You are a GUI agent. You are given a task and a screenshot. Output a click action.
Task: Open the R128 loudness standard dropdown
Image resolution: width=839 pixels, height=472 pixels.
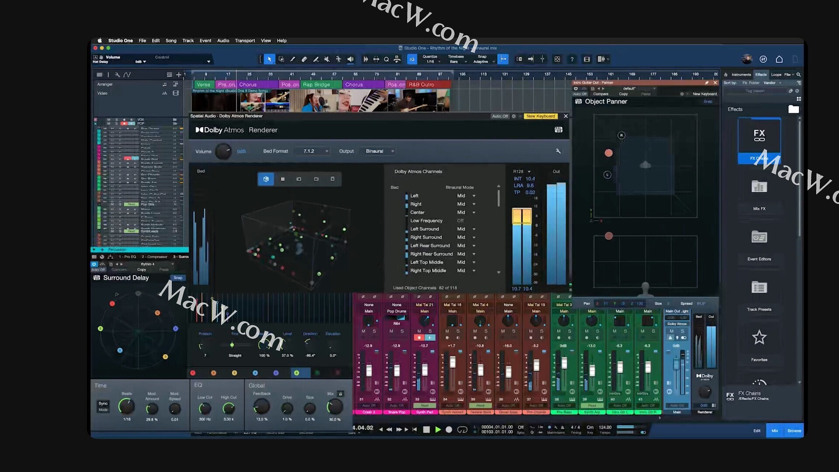[x=522, y=171]
